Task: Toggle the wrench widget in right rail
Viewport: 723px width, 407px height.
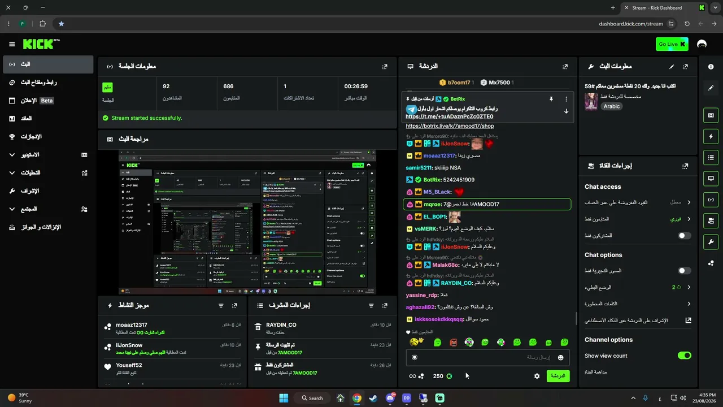Action: point(711,242)
